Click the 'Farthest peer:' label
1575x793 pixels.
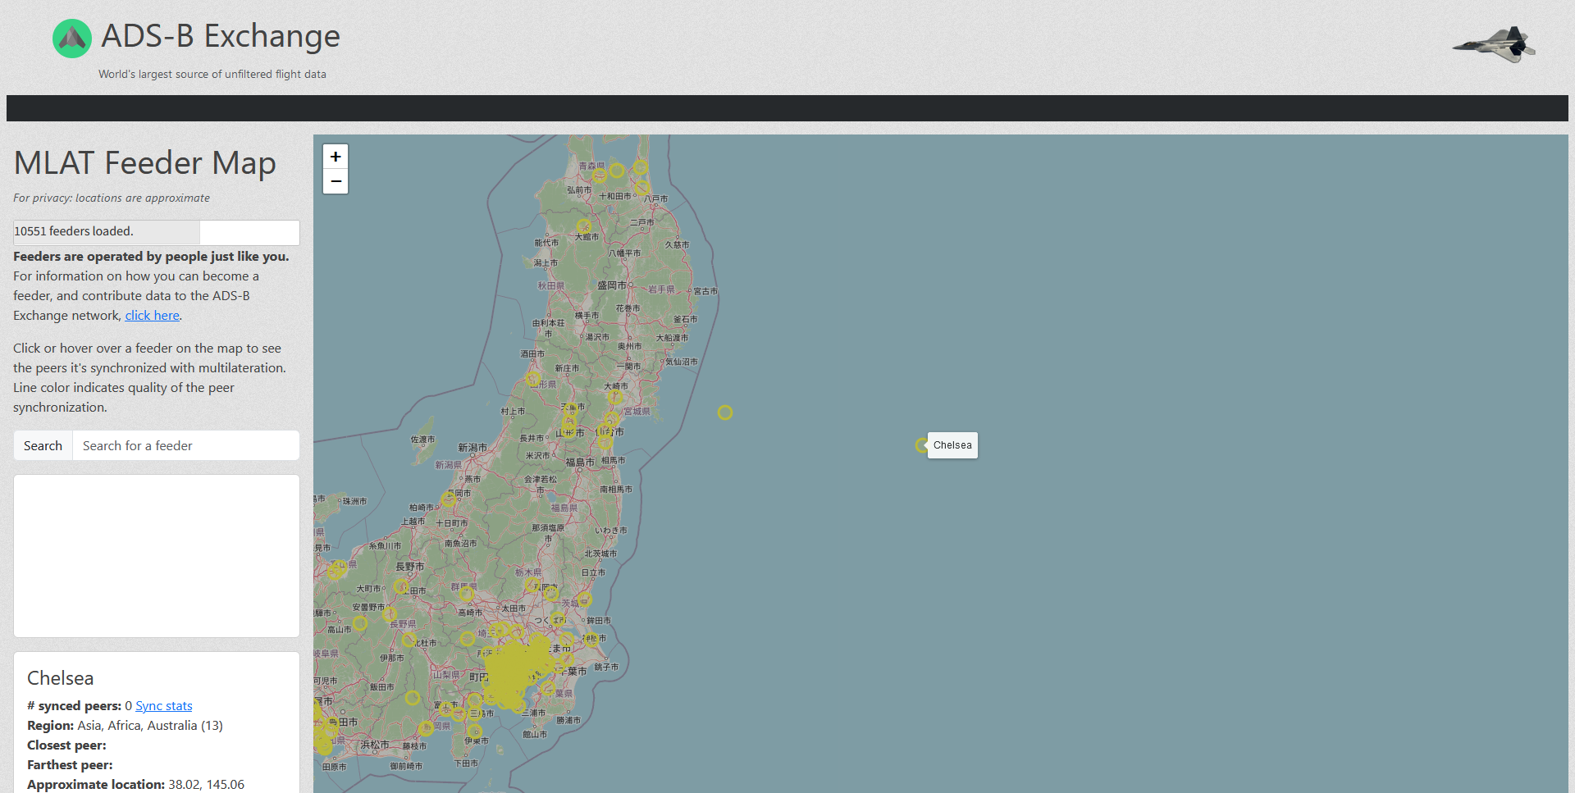tap(70, 764)
